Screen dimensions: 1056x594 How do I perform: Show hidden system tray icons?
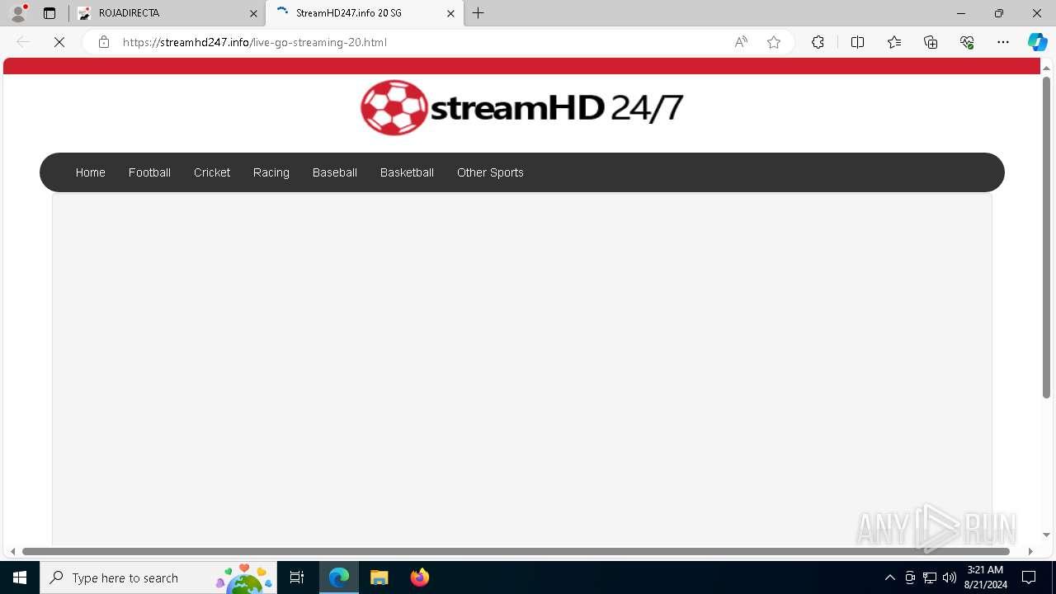click(890, 577)
